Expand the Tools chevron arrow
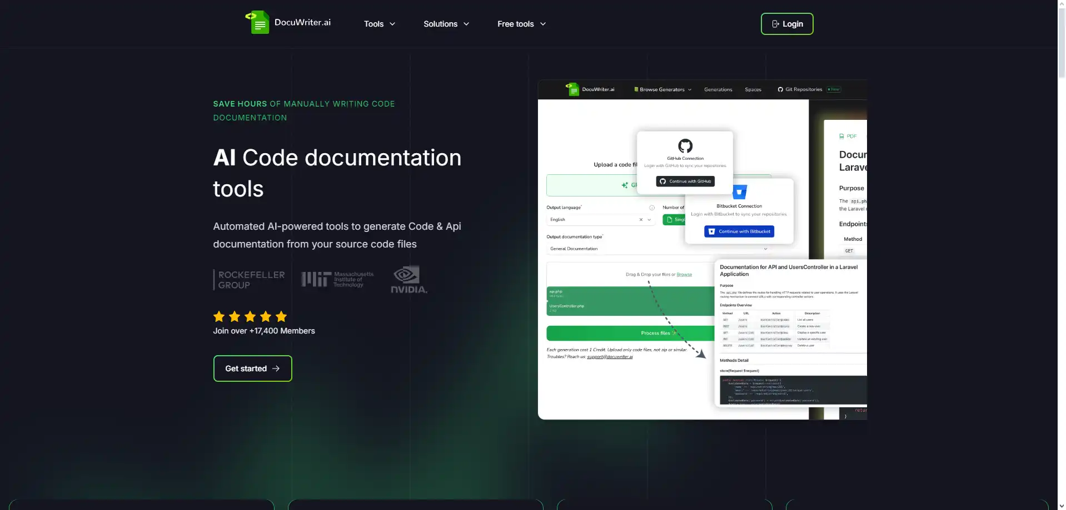1066x510 pixels. [x=392, y=24]
